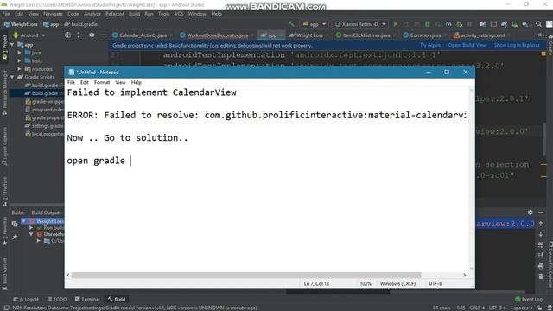Click the WeightLoss breadcrumb in navigation bar

pos(21,24)
